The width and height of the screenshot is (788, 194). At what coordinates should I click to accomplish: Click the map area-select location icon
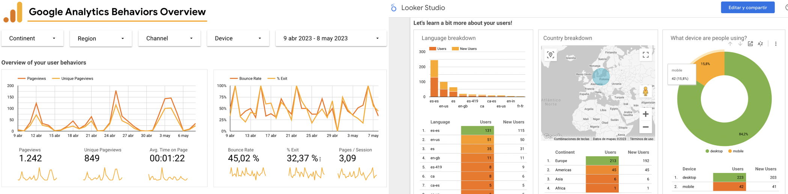pyautogui.click(x=550, y=55)
